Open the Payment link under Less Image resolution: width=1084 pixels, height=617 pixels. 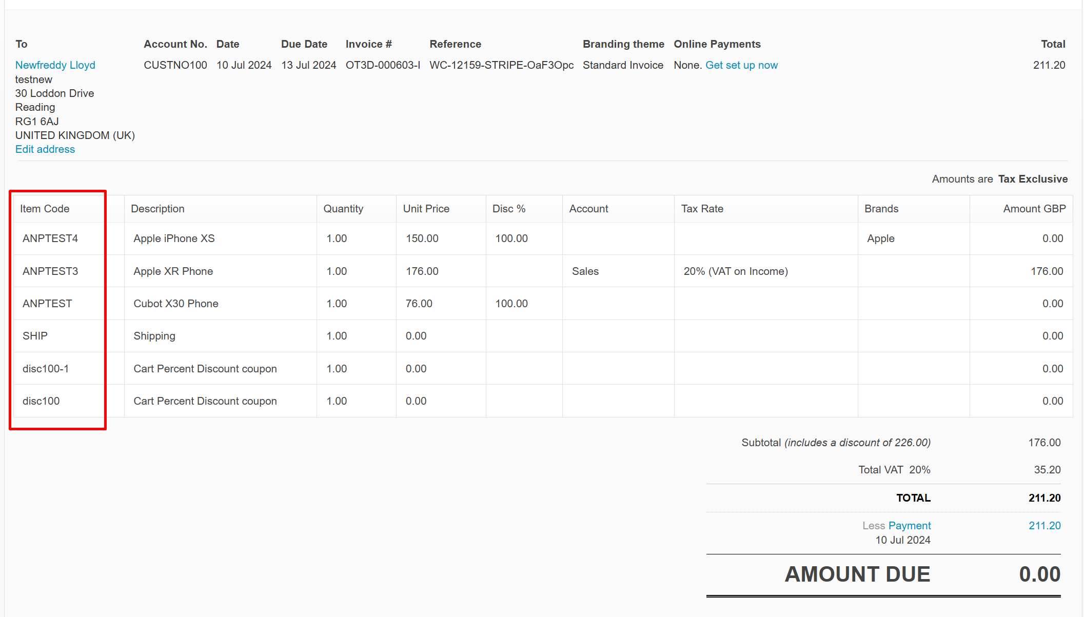point(909,526)
